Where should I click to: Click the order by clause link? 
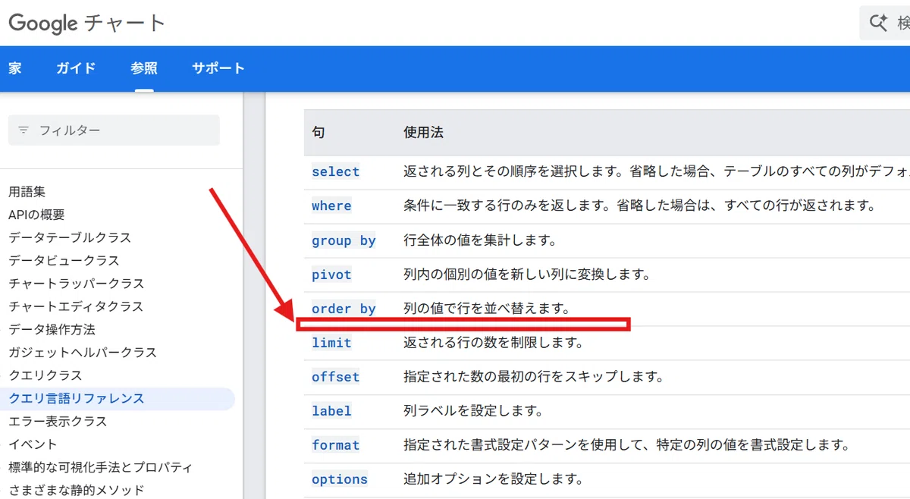(344, 309)
